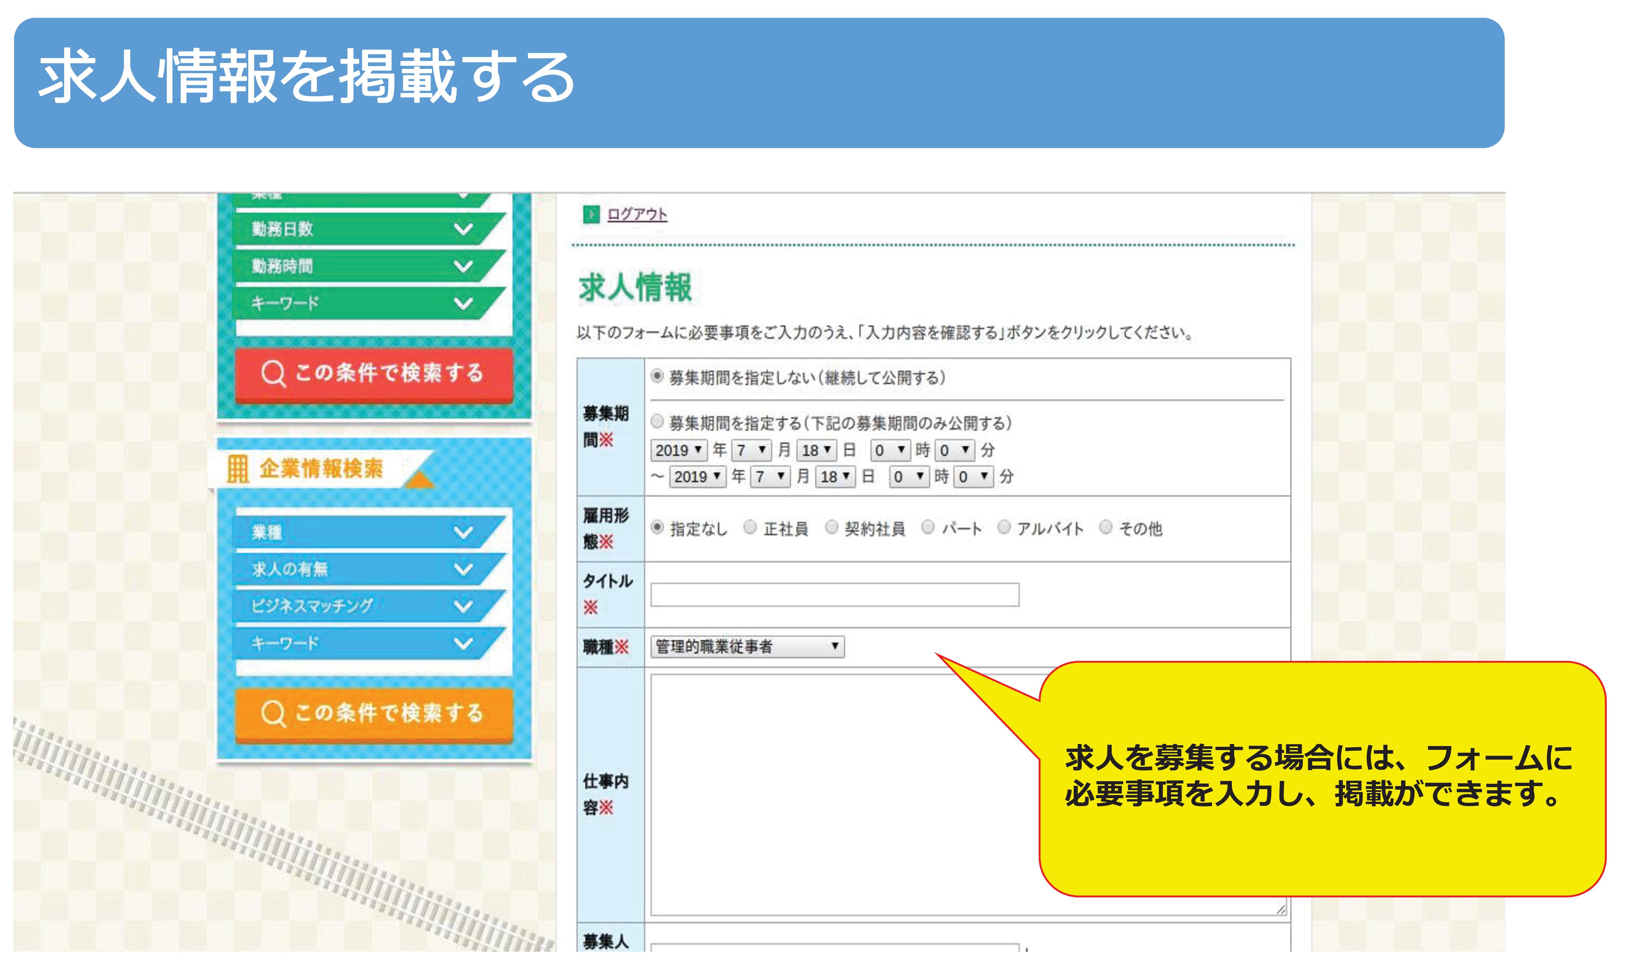Click the タイトル input field
Viewport: 1627px width, 972px height.
(x=835, y=595)
